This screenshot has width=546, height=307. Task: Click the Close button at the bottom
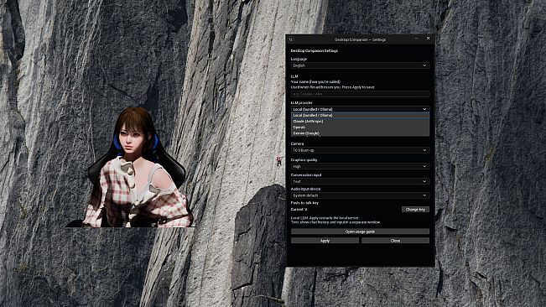(x=395, y=241)
